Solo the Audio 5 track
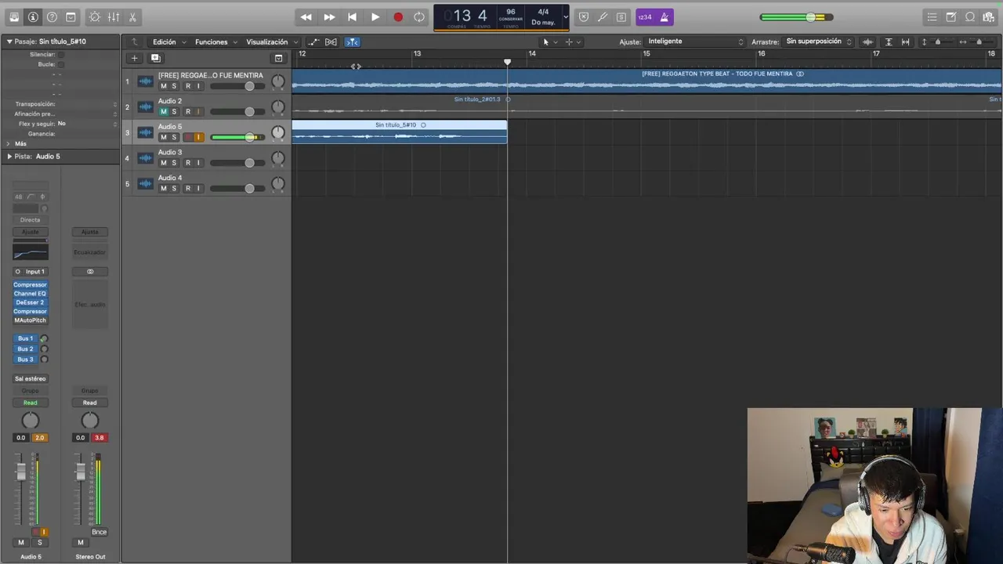Image resolution: width=1003 pixels, height=564 pixels. [x=174, y=137]
